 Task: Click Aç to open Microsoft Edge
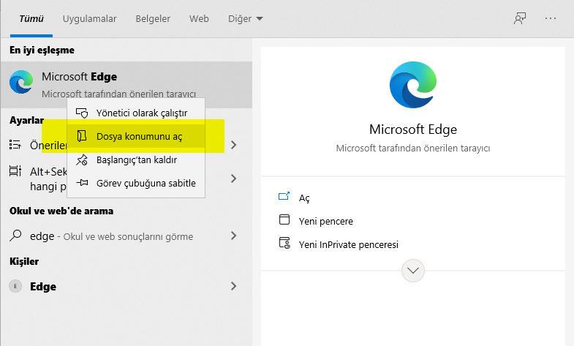click(x=304, y=198)
